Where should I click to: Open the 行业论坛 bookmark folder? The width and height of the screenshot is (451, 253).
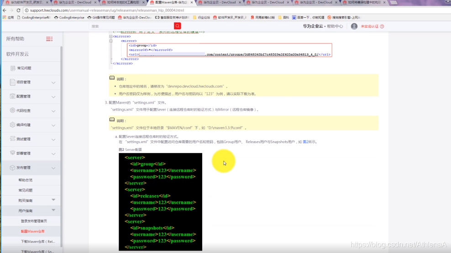(201, 17)
